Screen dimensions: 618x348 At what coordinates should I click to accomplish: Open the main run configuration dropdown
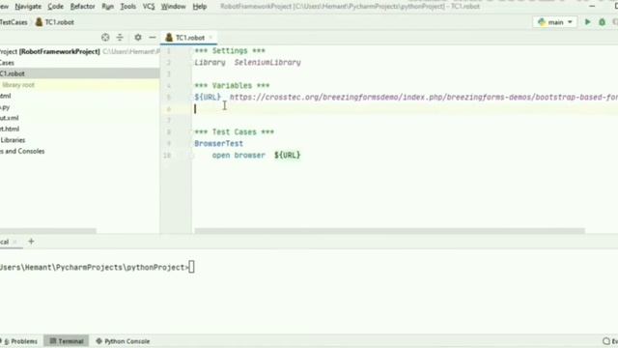555,22
